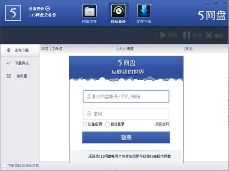Viewport: 229px width, 171px height.
Task: Open the 文件下载 download arrow icon
Action: point(144,11)
